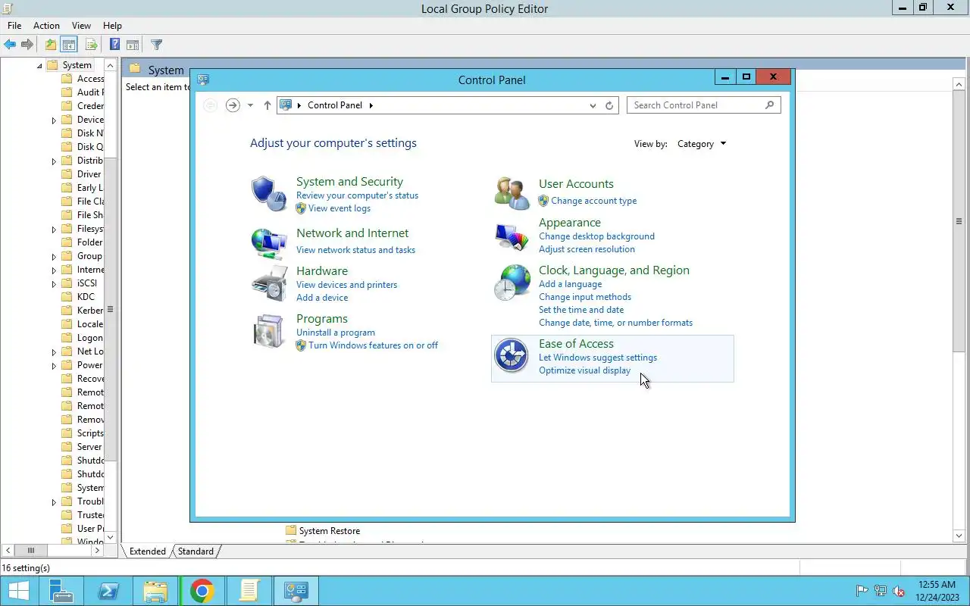The height and width of the screenshot is (606, 970).
Task: Open the Ease of Access circular icon
Action: click(x=512, y=356)
